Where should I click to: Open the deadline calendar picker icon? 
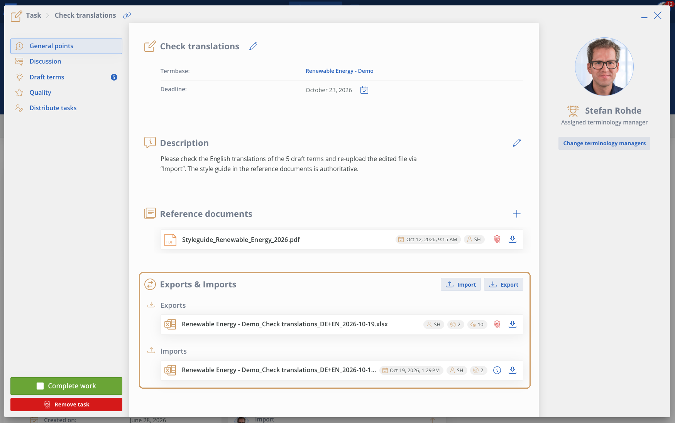[x=364, y=90]
